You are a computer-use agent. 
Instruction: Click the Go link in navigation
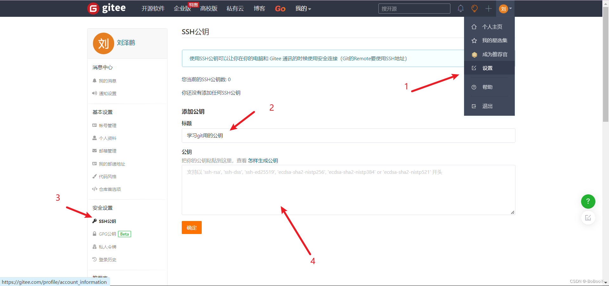point(280,9)
